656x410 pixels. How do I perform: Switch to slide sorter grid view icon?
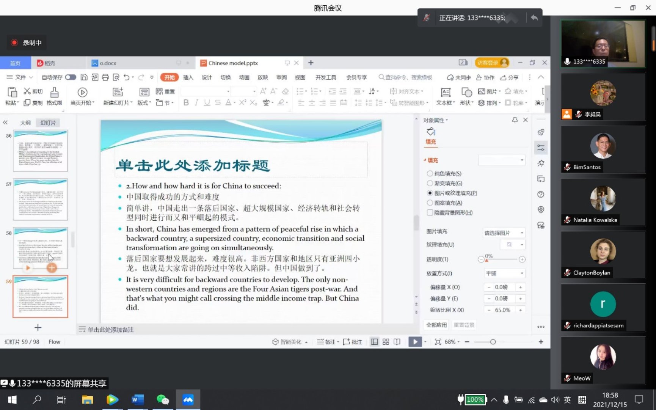(x=386, y=342)
